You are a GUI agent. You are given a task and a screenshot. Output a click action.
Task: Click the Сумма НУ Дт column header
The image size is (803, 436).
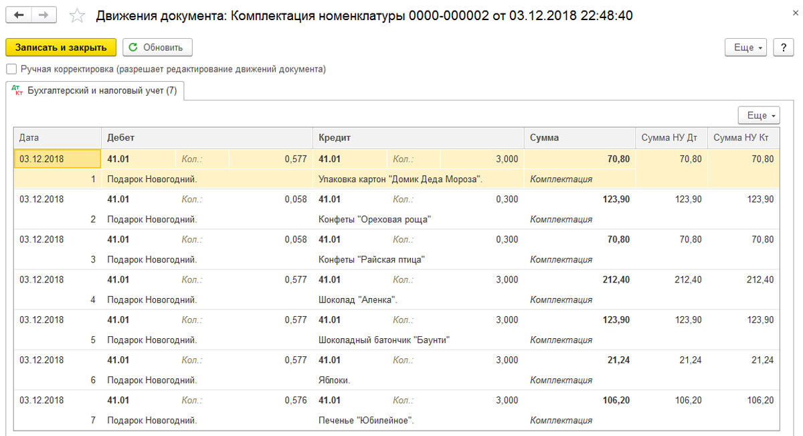pos(671,138)
